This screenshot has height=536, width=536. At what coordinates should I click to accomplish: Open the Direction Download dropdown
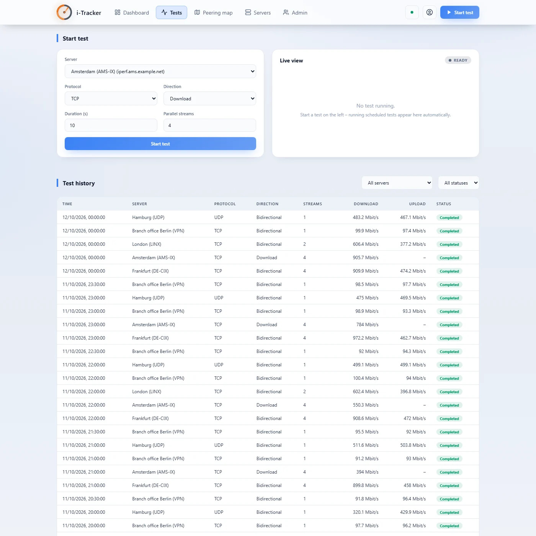[210, 98]
